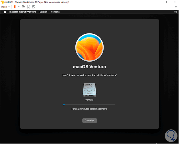The image size is (179, 144).
Task: Open the Player menu in VMware
Action: 5,7
